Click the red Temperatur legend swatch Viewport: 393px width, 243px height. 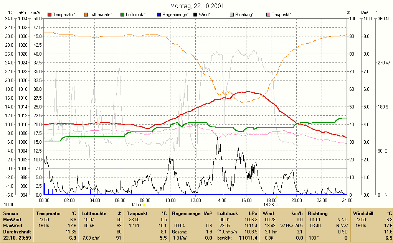[x=50, y=15]
